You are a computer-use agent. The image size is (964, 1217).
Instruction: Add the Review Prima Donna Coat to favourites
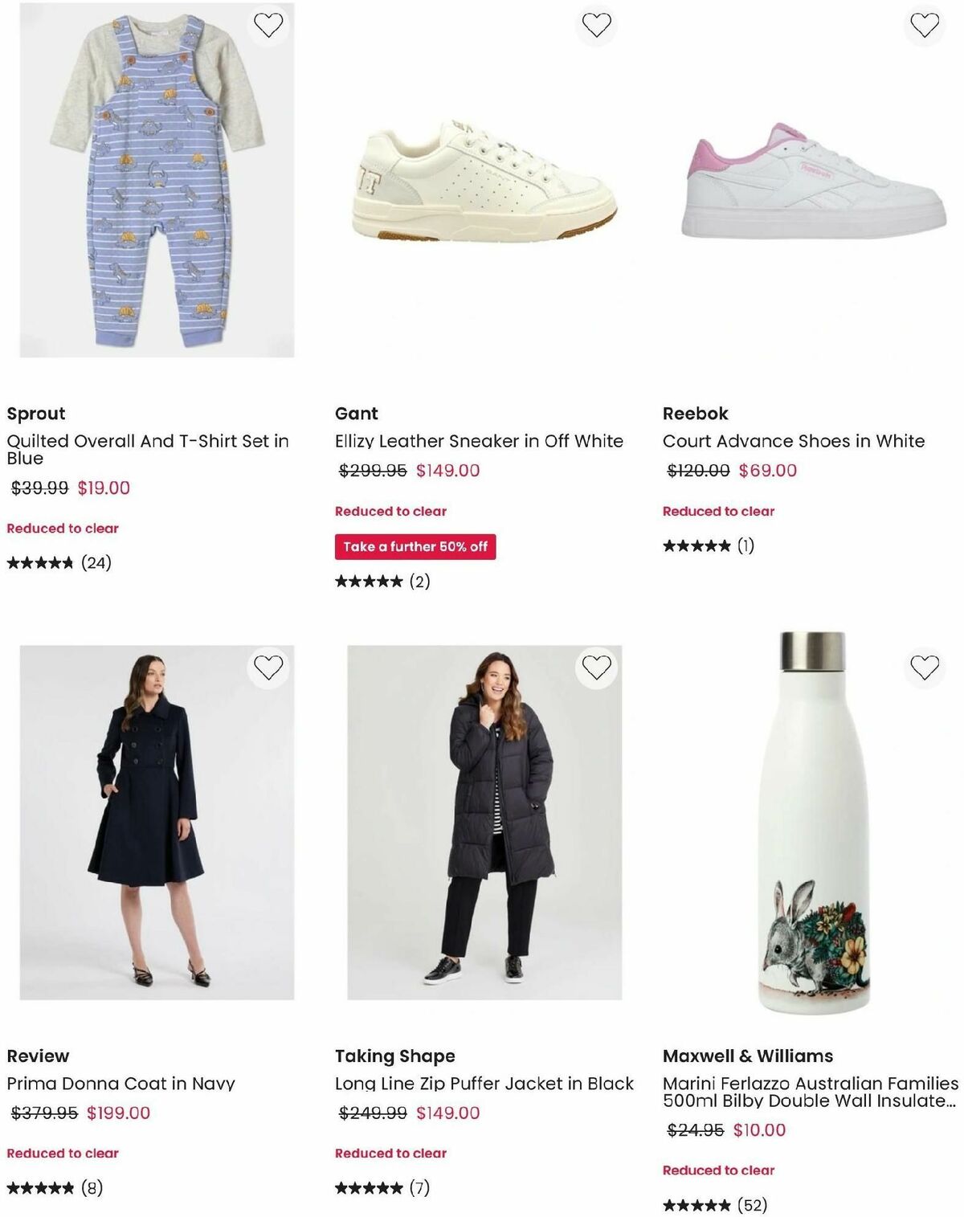pyautogui.click(x=270, y=666)
